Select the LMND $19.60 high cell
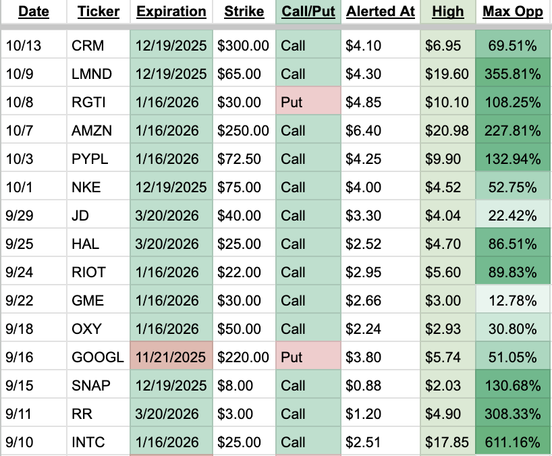 tap(448, 74)
